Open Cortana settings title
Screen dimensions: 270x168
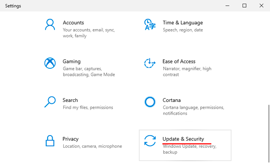click(x=171, y=100)
